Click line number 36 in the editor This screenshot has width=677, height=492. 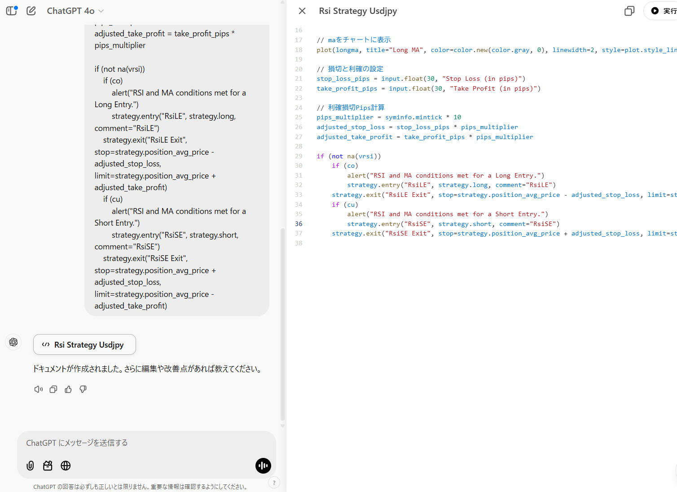[x=299, y=224]
